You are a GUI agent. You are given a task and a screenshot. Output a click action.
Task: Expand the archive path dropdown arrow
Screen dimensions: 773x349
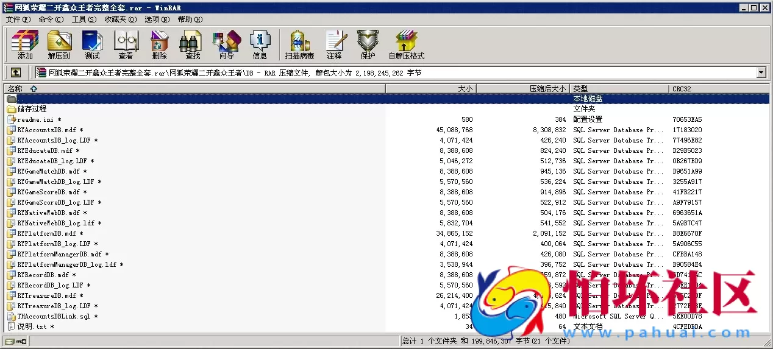[x=761, y=73]
